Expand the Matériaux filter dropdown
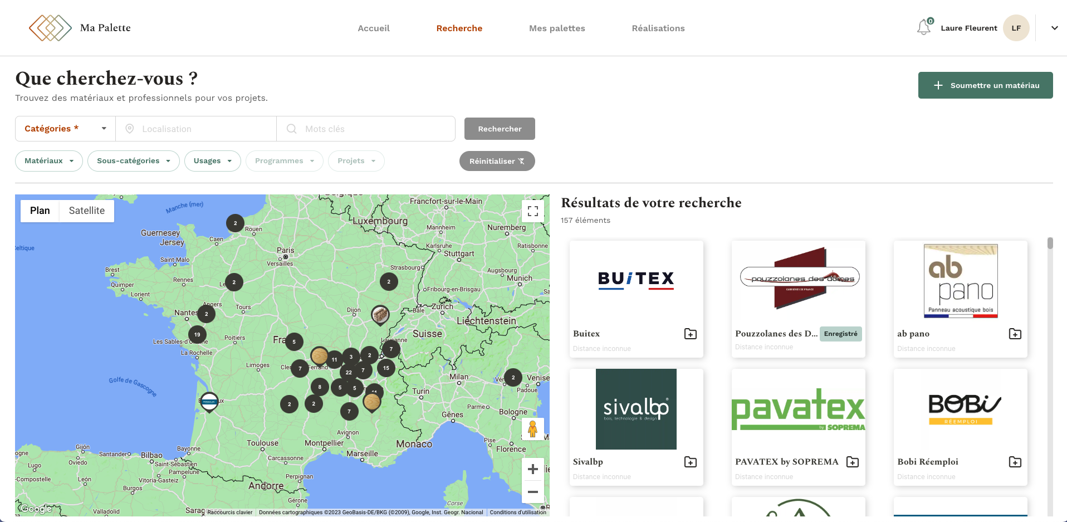Image resolution: width=1067 pixels, height=522 pixels. [49, 161]
